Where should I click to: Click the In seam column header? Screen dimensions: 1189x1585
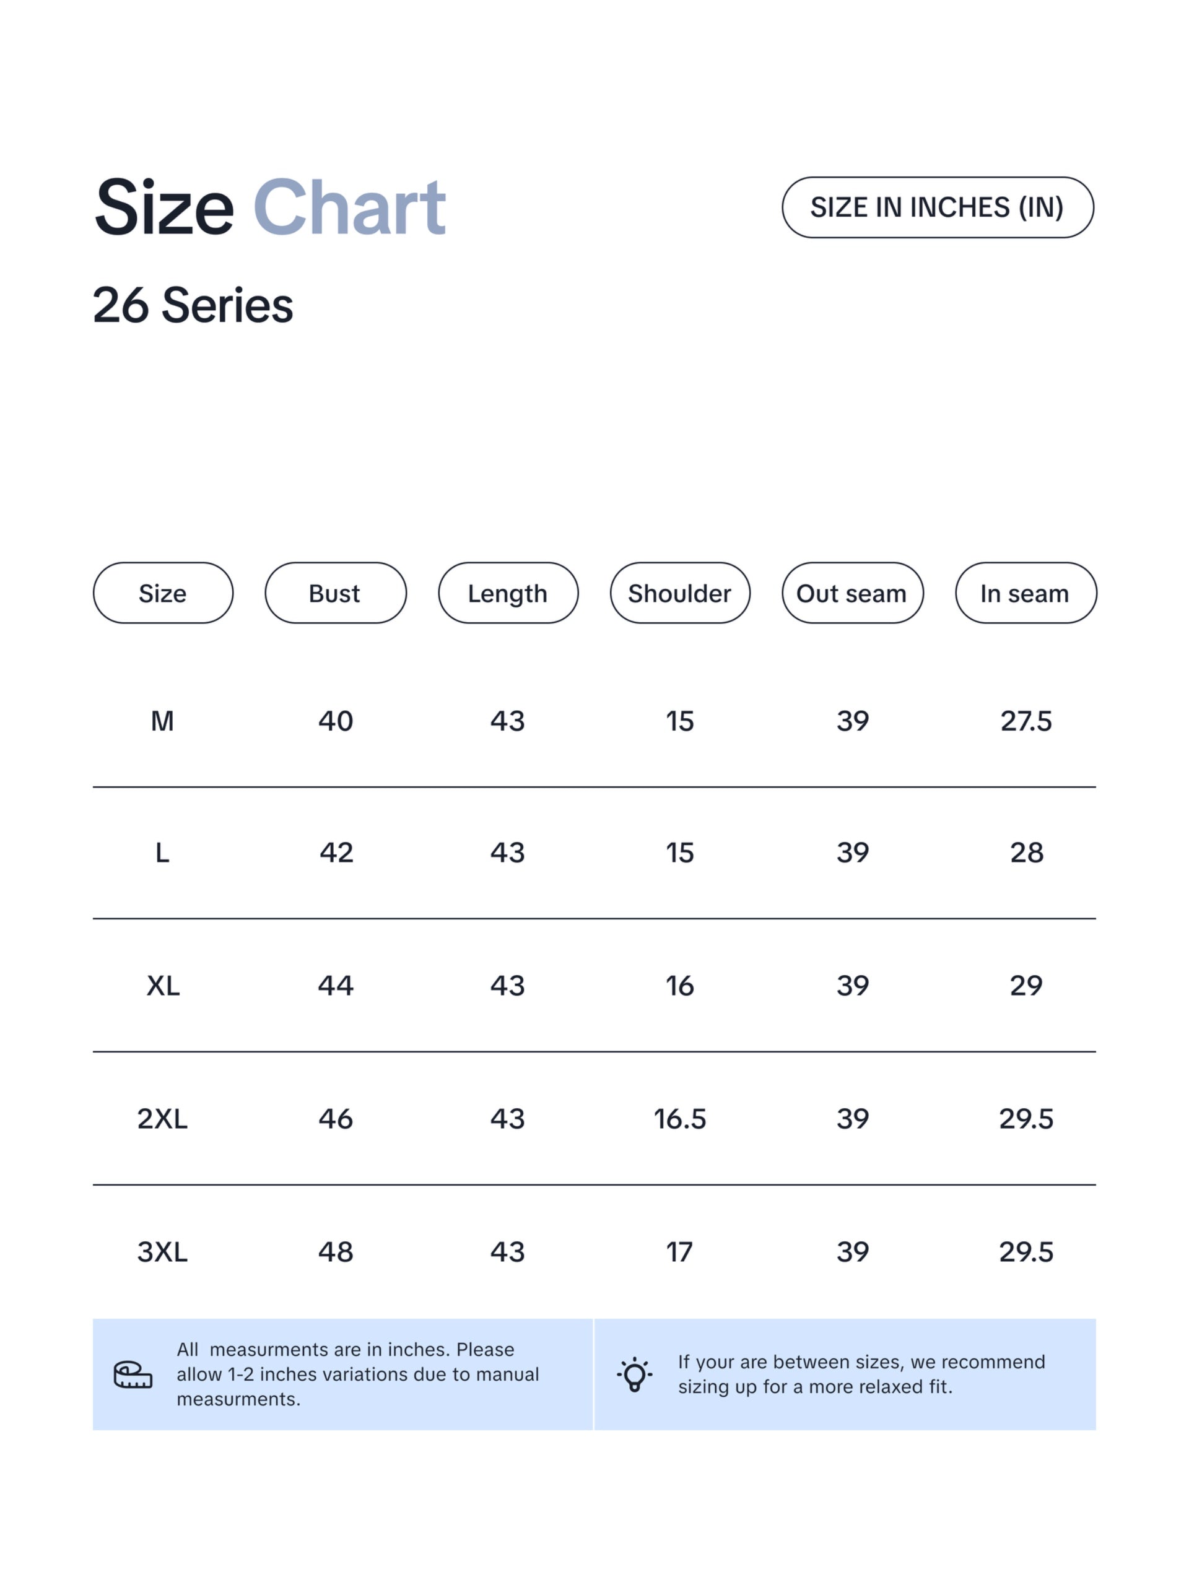[1026, 593]
